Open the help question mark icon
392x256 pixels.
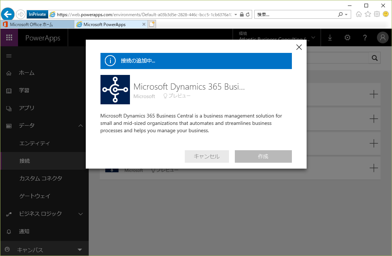click(365, 38)
